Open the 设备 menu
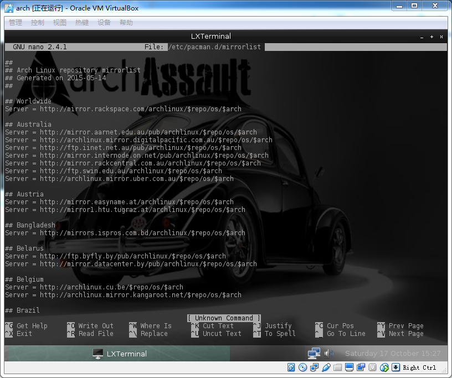 (x=104, y=23)
